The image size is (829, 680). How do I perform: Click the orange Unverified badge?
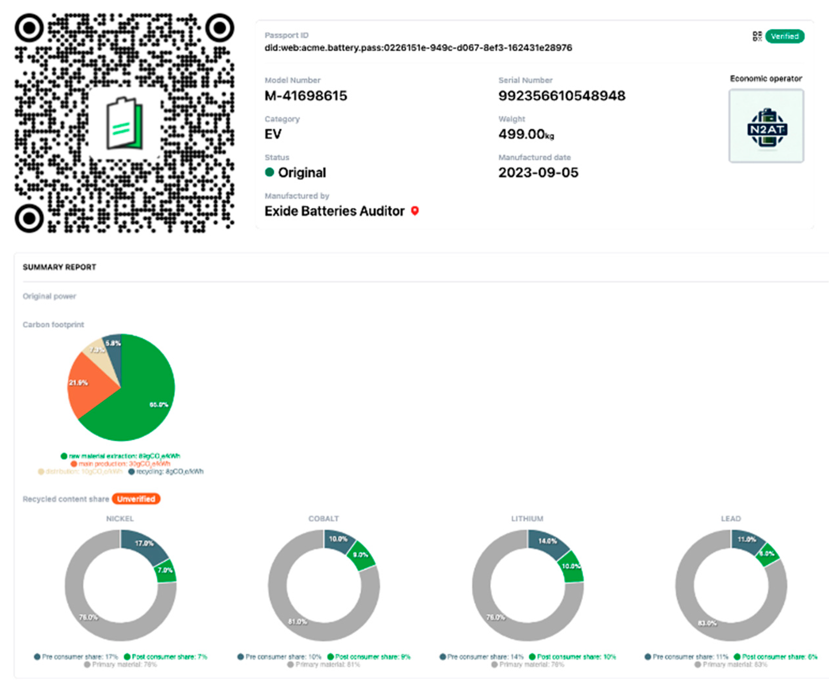136,499
